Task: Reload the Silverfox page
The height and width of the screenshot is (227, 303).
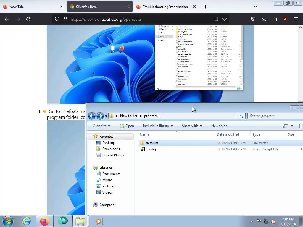Action: pyautogui.click(x=28, y=19)
